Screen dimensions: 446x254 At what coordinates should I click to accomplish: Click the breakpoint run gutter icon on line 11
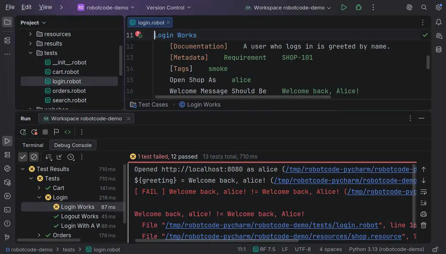pos(139,35)
